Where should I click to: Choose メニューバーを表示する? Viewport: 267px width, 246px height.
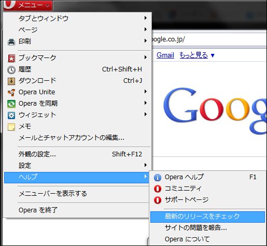pyautogui.click(x=77, y=194)
